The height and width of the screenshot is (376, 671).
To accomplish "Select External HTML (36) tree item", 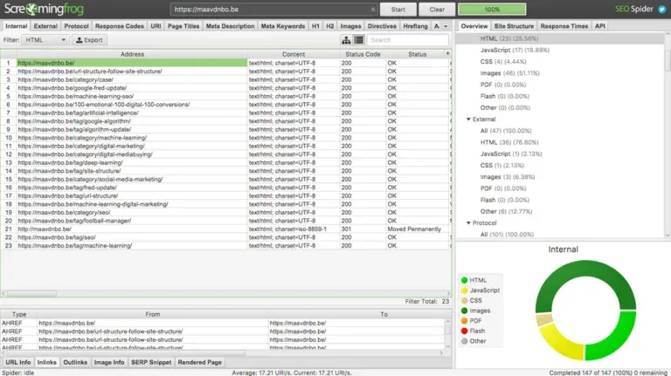I will coord(509,142).
